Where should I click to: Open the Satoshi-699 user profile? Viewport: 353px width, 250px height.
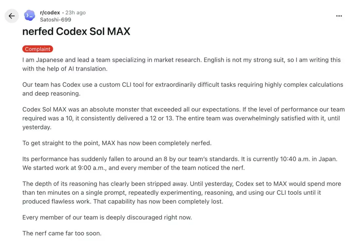click(56, 20)
